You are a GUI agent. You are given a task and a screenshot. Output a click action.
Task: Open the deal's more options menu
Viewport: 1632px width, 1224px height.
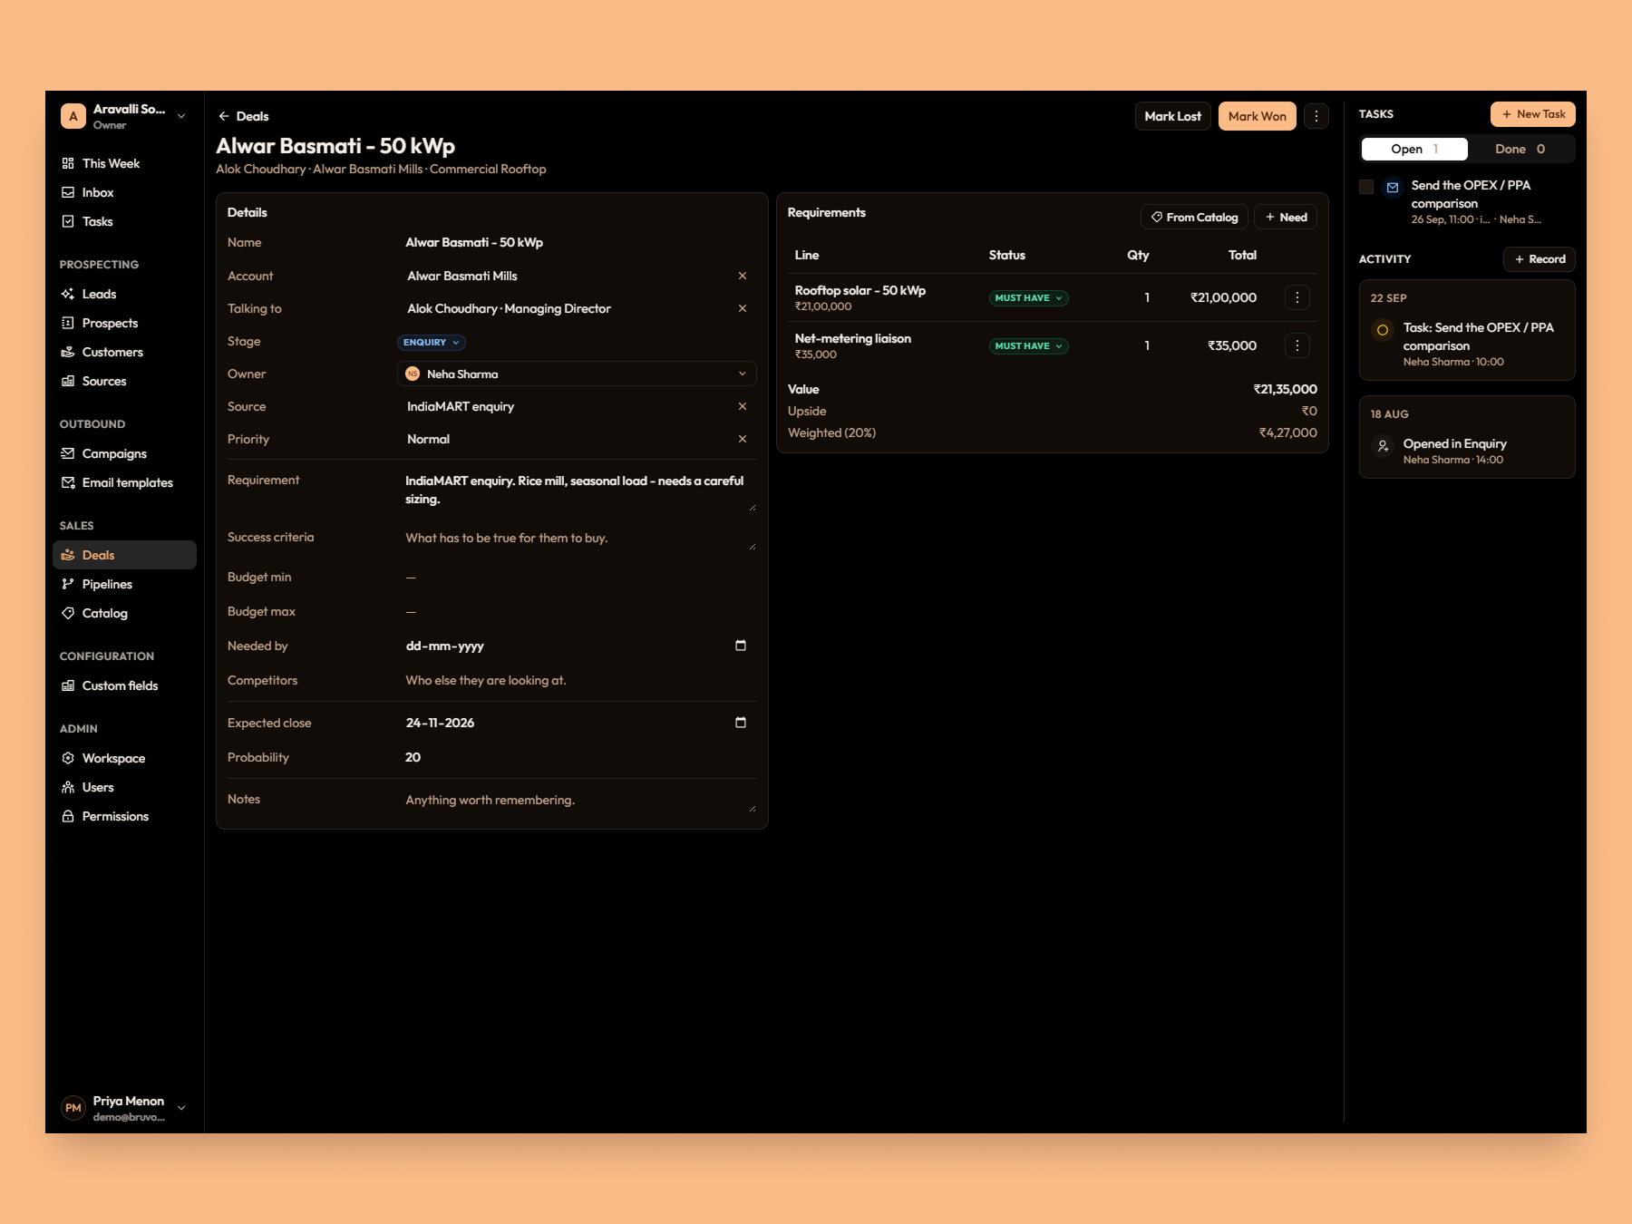coord(1316,116)
